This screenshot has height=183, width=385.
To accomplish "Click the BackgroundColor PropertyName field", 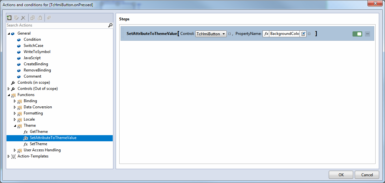I will (285, 34).
